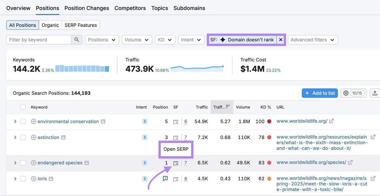
Task: Click the table icon after extinction
Action: [63, 137]
